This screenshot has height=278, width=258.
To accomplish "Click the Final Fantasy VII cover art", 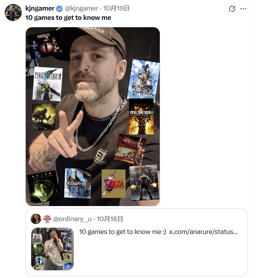I will point(48,84).
